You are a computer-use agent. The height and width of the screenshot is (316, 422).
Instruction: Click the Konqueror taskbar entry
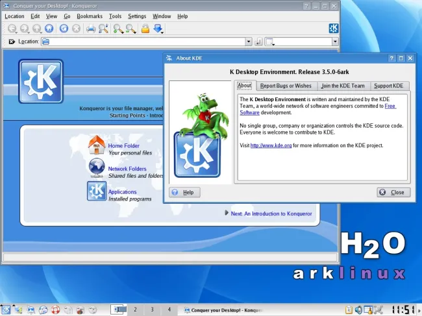(x=223, y=310)
